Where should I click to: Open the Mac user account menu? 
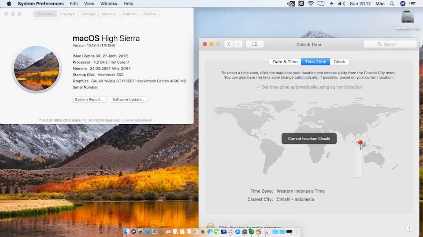(380, 4)
